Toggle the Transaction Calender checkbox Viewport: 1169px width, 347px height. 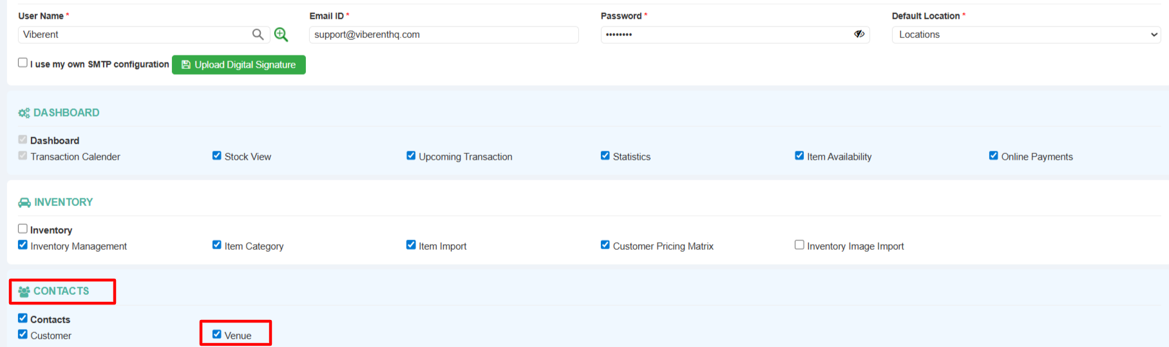[23, 155]
